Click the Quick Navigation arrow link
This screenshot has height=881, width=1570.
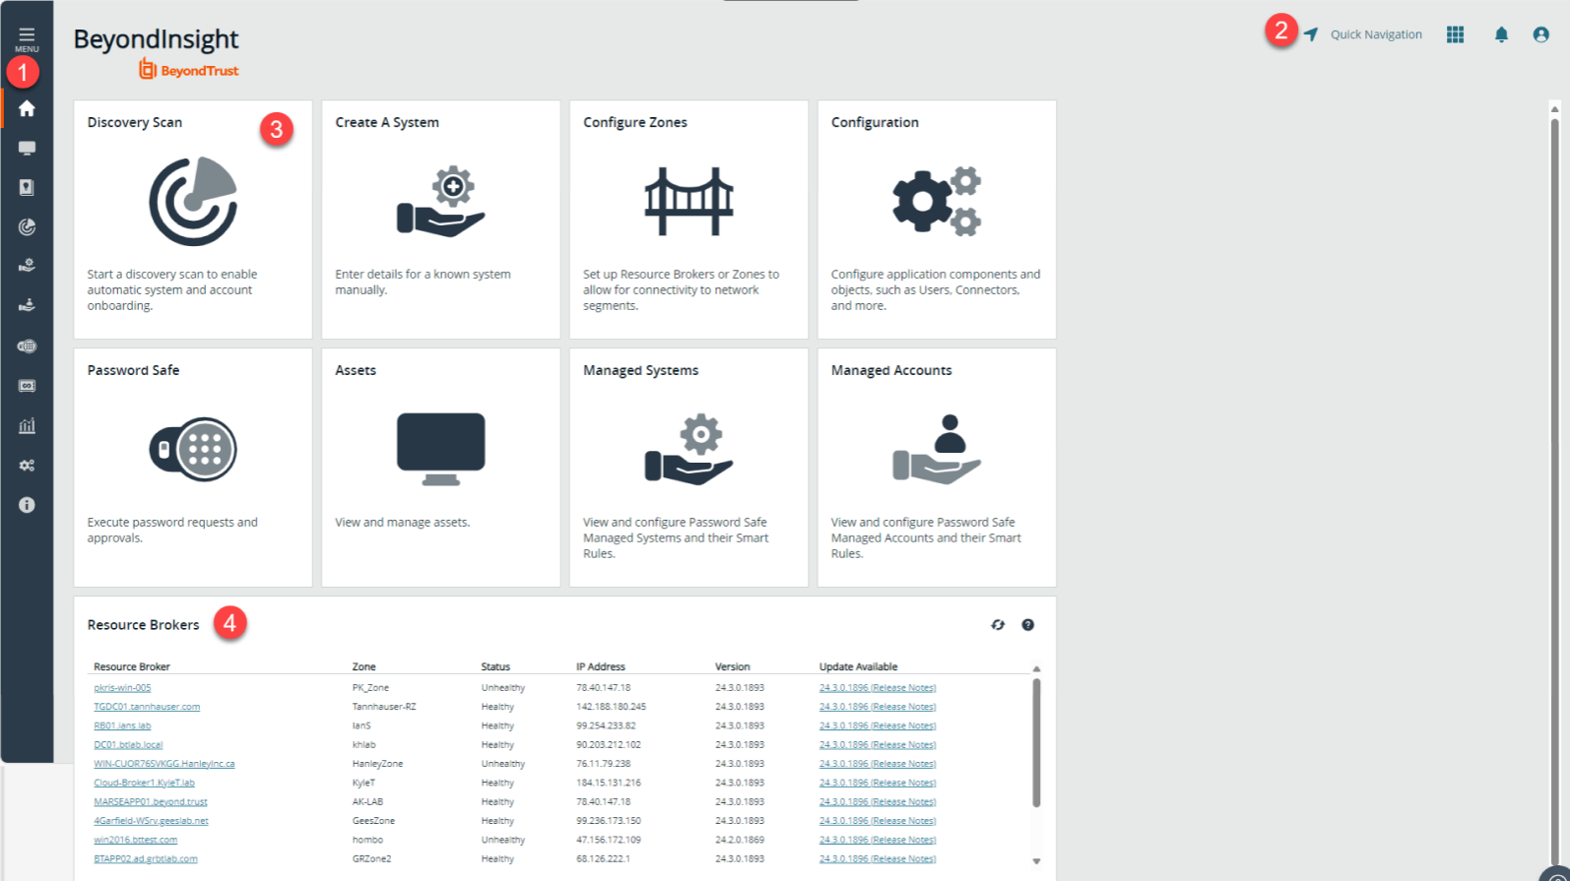click(x=1363, y=34)
